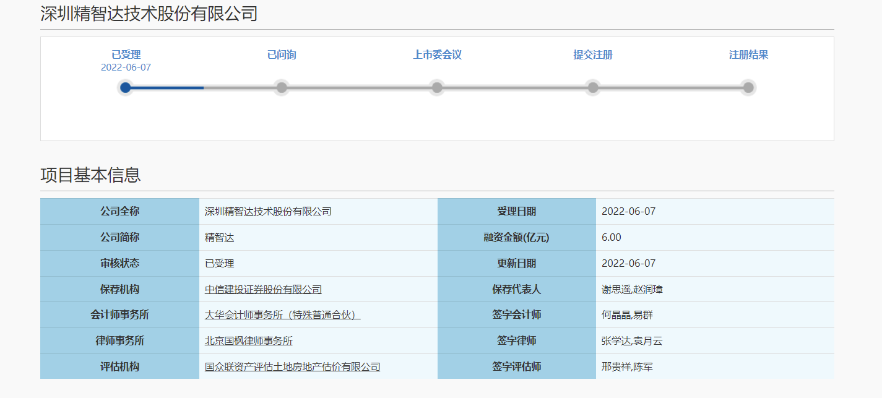Click the 评估机构 header cell
882x398 pixels.
coord(119,366)
